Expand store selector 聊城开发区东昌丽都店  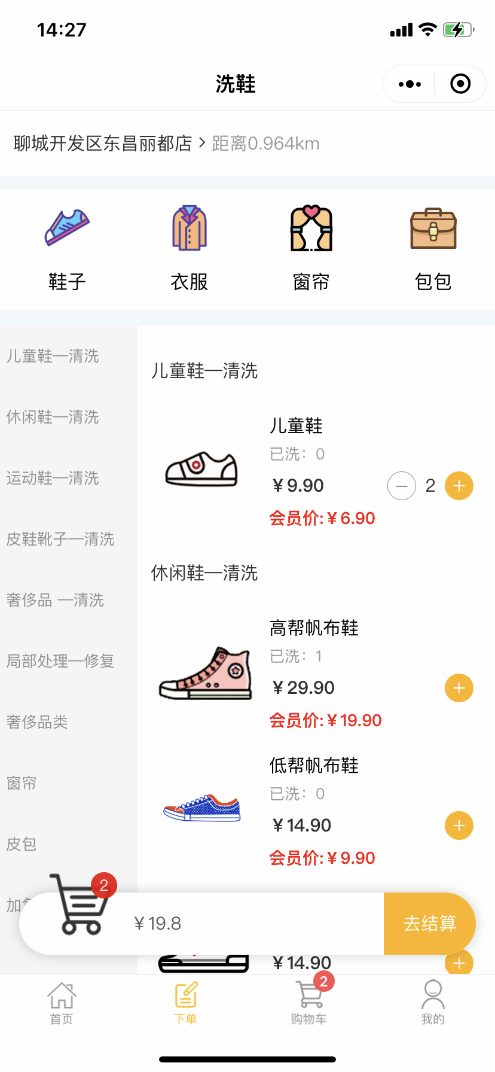[109, 144]
